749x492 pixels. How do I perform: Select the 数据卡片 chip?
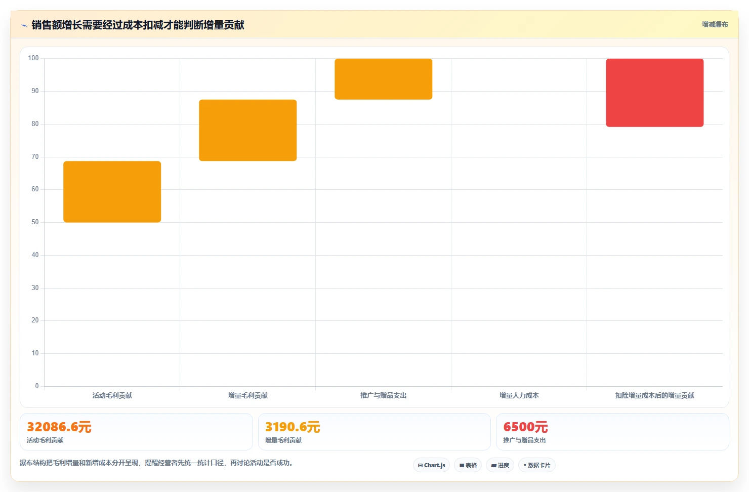coord(536,465)
